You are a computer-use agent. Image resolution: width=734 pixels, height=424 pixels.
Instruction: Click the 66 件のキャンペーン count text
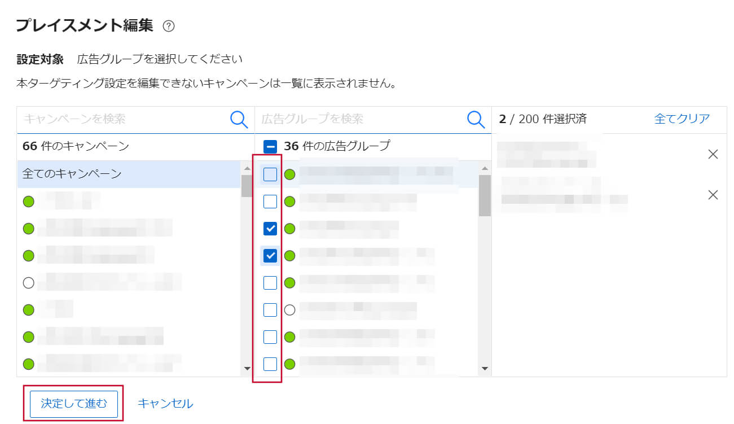coord(76,146)
